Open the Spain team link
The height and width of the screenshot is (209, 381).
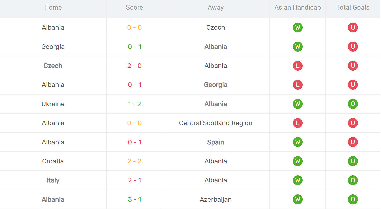click(x=216, y=142)
